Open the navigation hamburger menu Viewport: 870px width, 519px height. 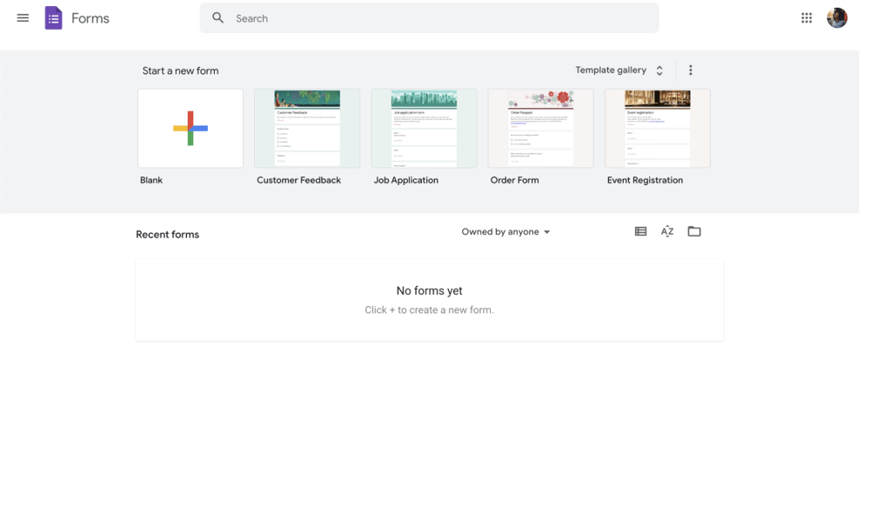[x=23, y=17]
